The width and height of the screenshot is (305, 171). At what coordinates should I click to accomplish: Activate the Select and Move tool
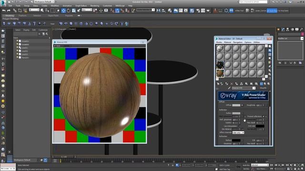click(63, 10)
